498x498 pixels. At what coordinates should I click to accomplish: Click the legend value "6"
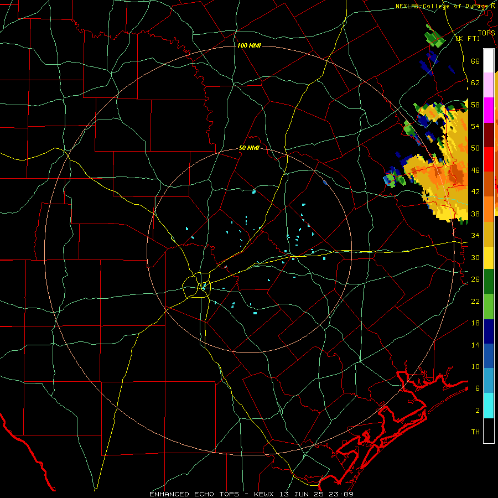(x=478, y=388)
